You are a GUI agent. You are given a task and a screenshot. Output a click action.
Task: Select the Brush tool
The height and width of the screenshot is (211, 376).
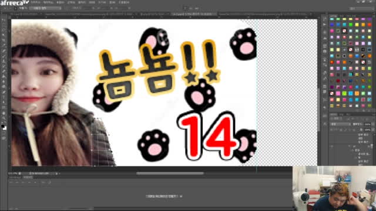tap(4, 56)
